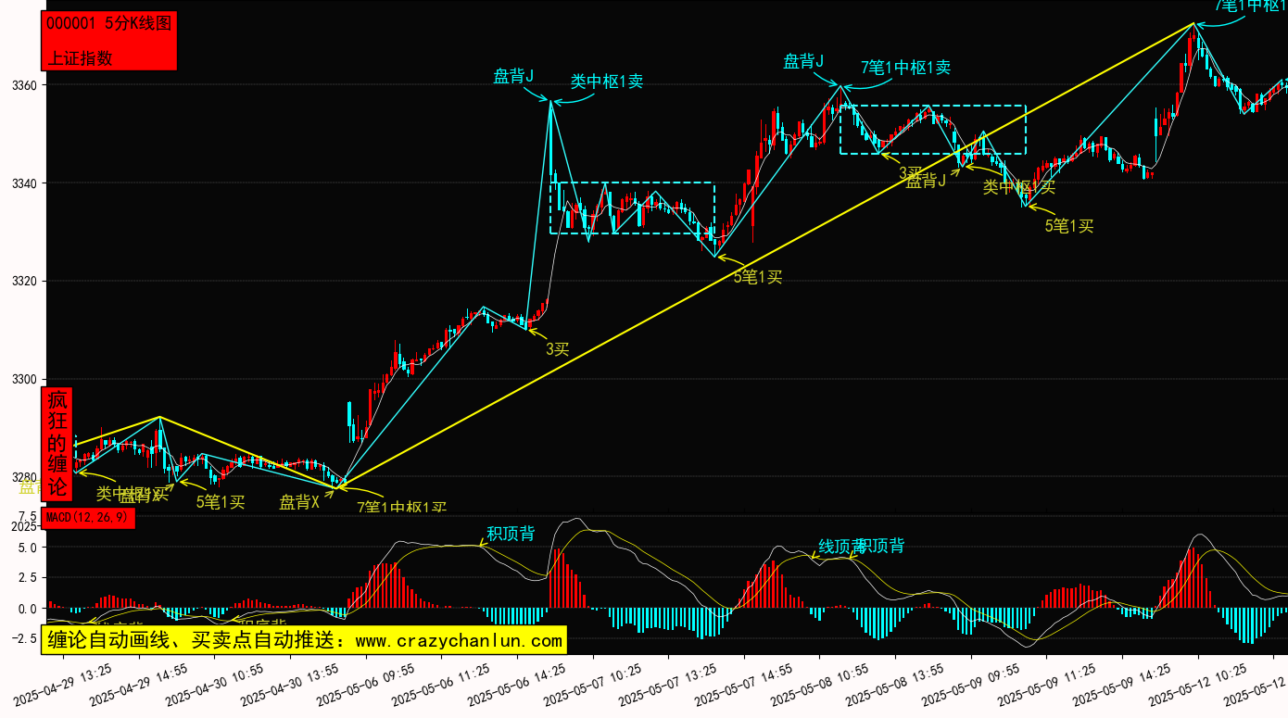Viewport: 1288px width, 718px height.
Task: Click the 5笔1买 label beside 盘背X
Action: click(221, 502)
